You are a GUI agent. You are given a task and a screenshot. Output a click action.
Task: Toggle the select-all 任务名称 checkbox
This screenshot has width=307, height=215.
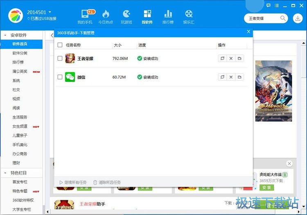coord(60,45)
